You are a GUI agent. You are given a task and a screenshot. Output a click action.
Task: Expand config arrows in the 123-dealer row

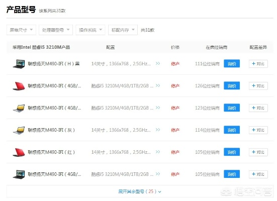158,108
